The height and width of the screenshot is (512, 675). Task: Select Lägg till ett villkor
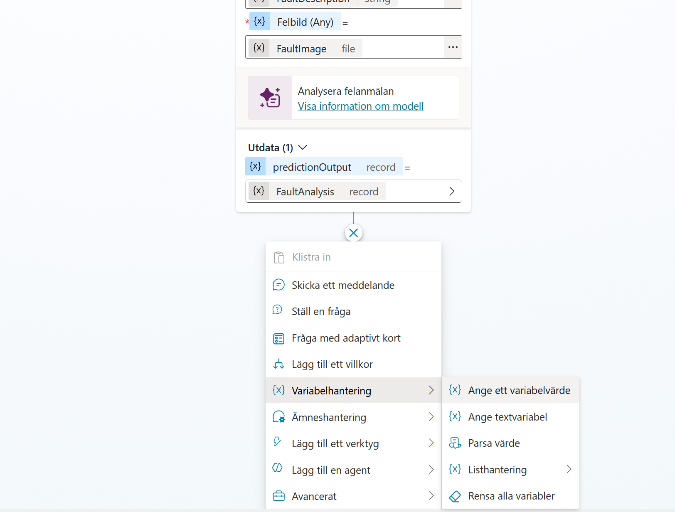(353, 364)
